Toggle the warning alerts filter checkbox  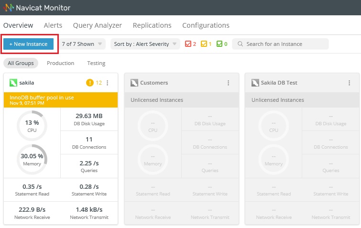click(204, 43)
